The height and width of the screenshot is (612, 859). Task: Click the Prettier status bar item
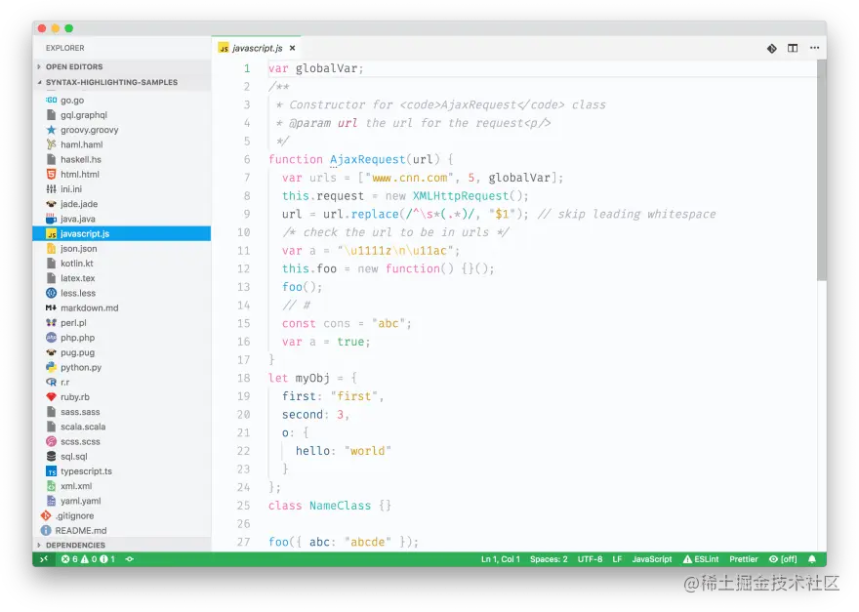(x=744, y=559)
